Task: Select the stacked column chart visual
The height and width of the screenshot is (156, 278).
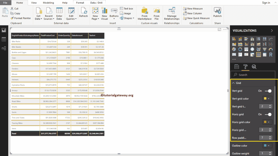Action: (x=240, y=39)
